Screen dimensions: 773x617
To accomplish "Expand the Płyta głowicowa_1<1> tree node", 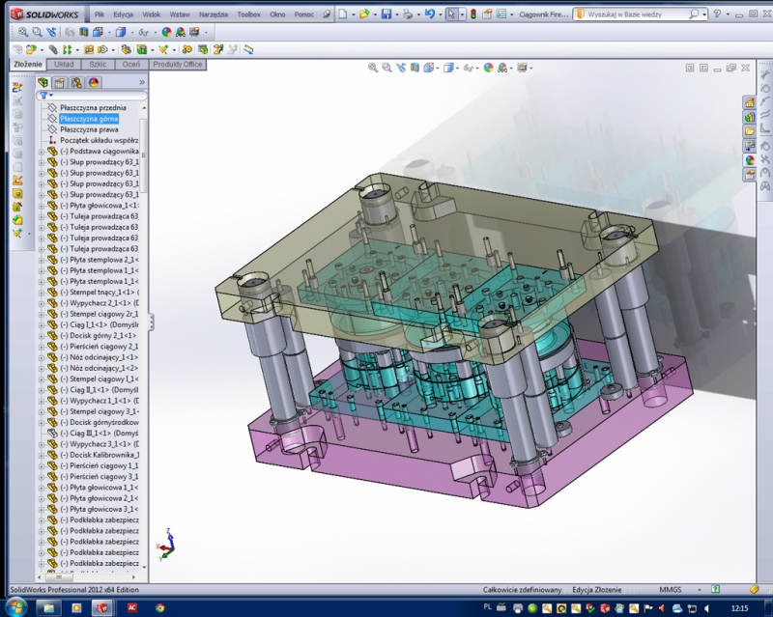I will click(x=41, y=206).
